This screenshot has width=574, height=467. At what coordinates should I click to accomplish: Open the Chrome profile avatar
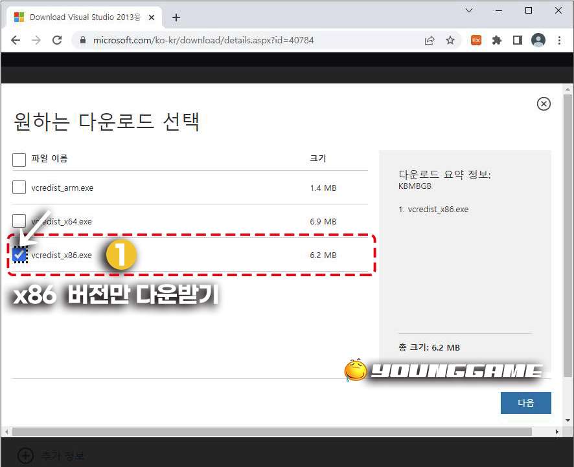(538, 40)
